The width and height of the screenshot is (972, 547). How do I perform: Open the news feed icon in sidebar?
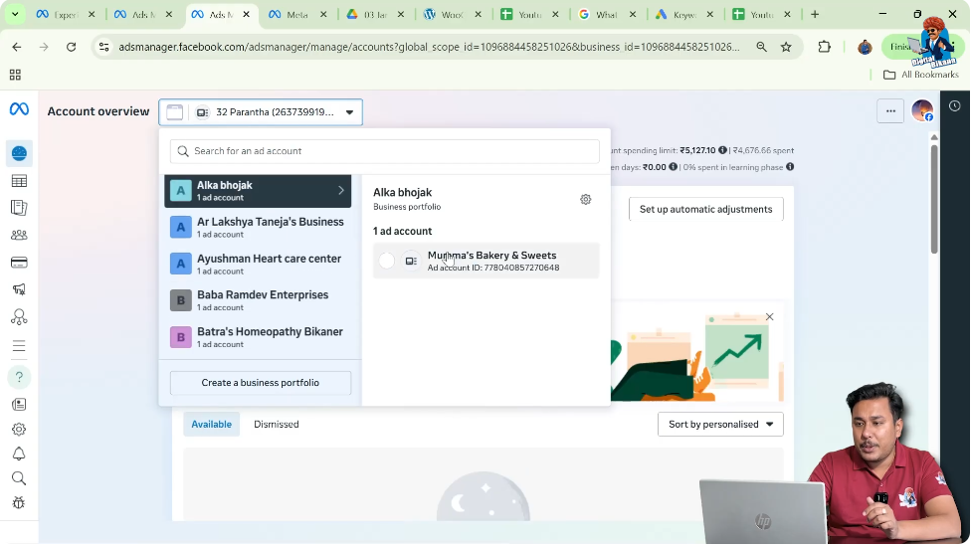click(x=19, y=405)
